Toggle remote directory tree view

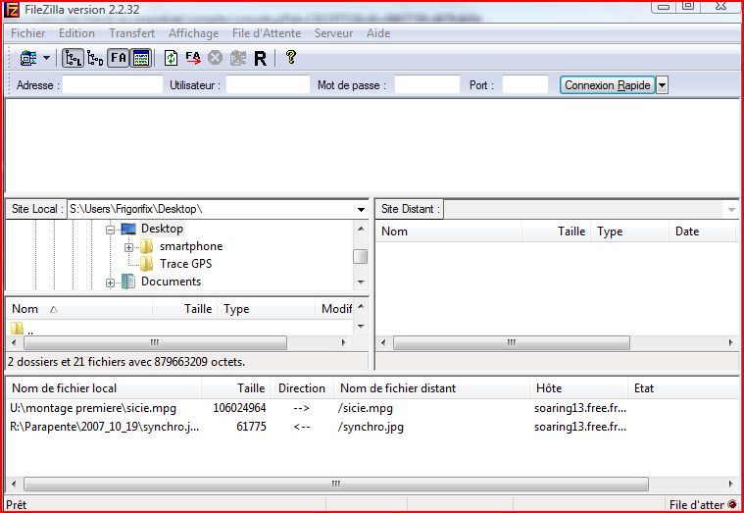coord(95,58)
